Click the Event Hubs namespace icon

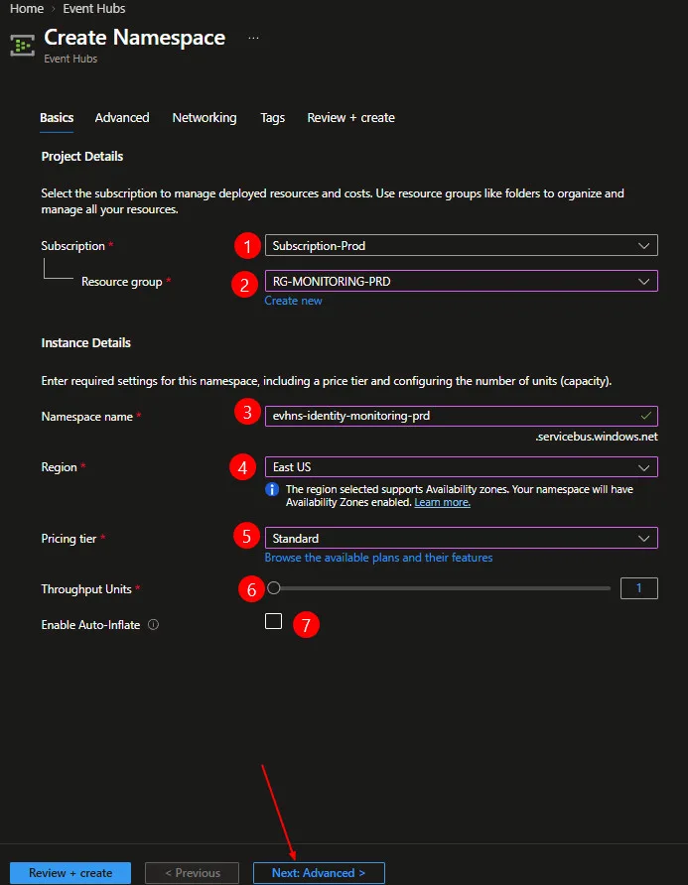(x=22, y=46)
